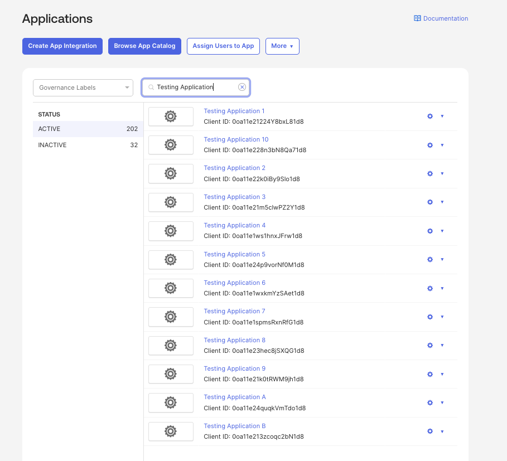Screen dimensions: 507x461
Task: Expand the actions arrow for Testing Application 7
Action: click(442, 317)
